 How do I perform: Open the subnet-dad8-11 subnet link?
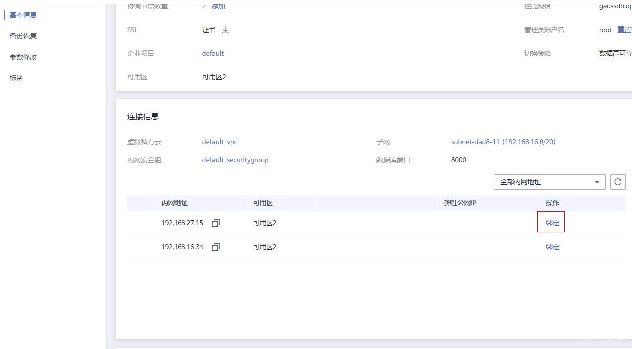503,142
